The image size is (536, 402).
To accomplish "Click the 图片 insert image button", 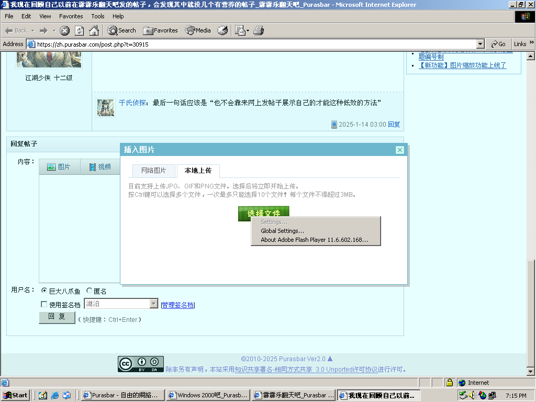I will [x=59, y=167].
